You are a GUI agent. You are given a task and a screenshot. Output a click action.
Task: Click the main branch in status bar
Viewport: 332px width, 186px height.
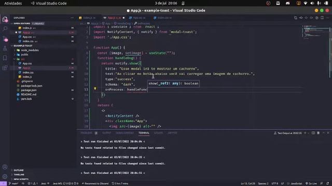[13, 183]
